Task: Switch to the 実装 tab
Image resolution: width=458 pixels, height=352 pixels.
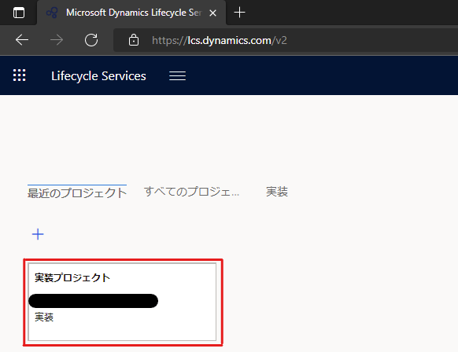Action: click(277, 192)
